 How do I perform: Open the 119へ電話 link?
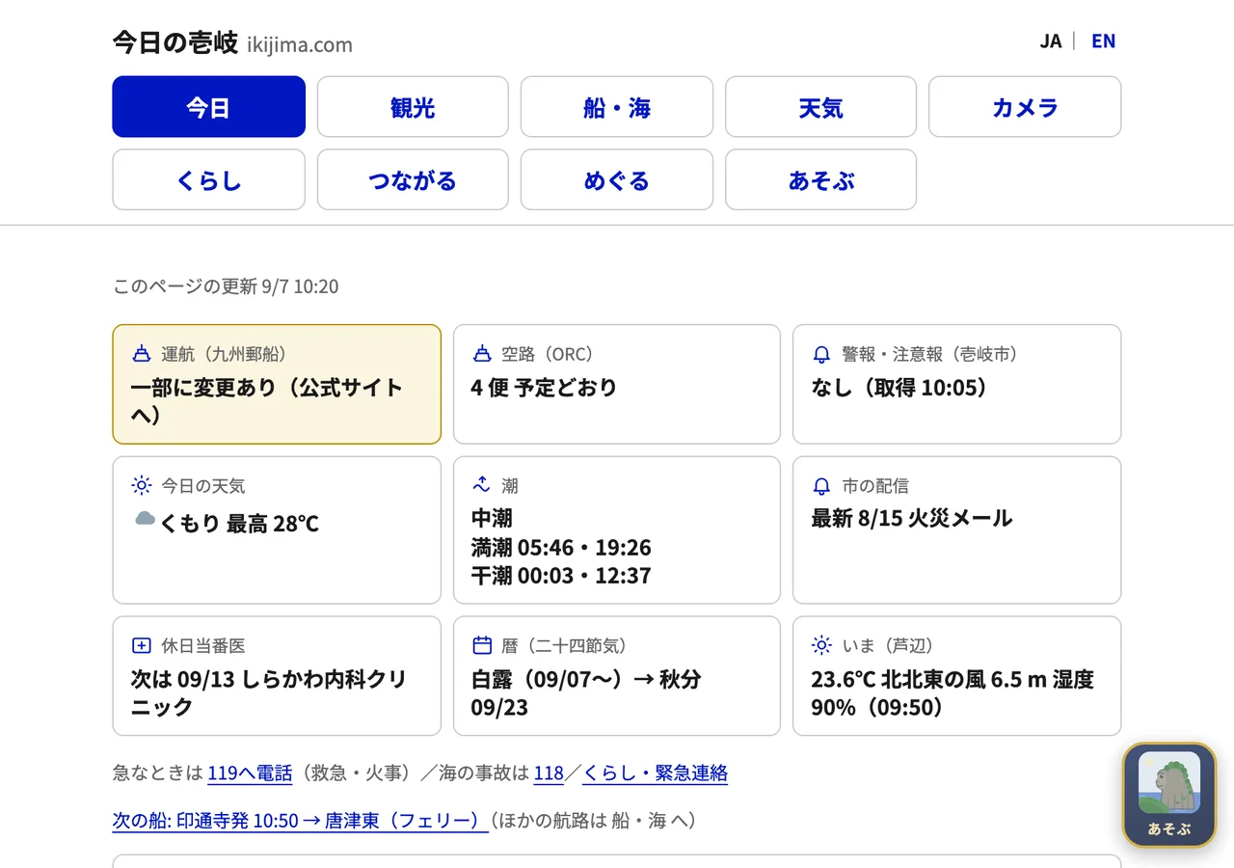coord(250,773)
